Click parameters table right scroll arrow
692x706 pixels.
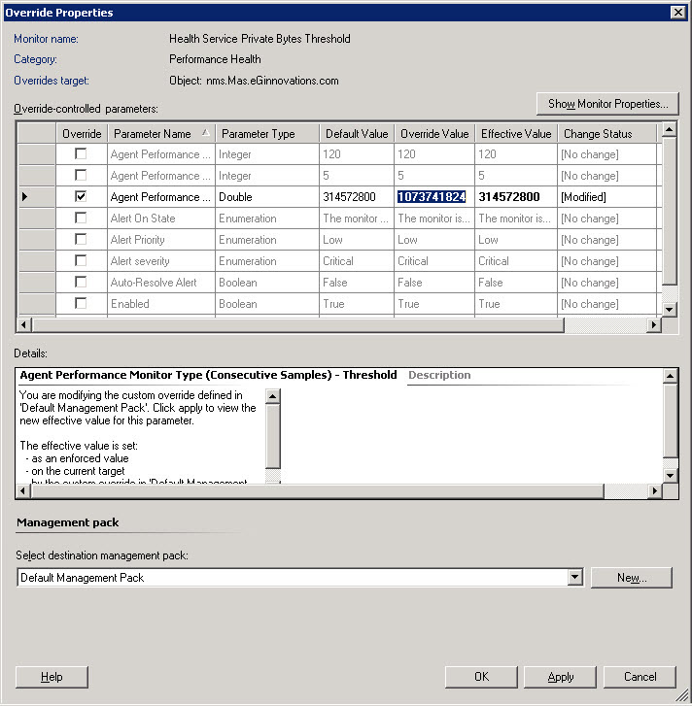(654, 324)
